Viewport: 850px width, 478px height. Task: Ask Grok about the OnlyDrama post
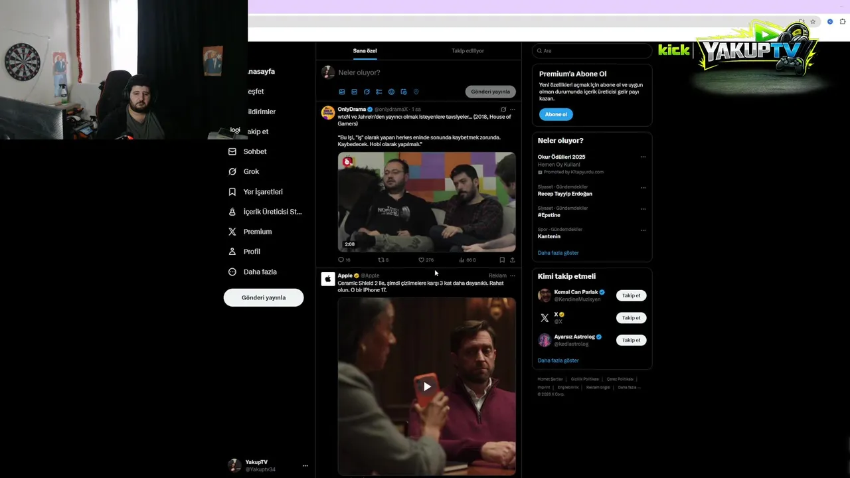click(x=503, y=109)
